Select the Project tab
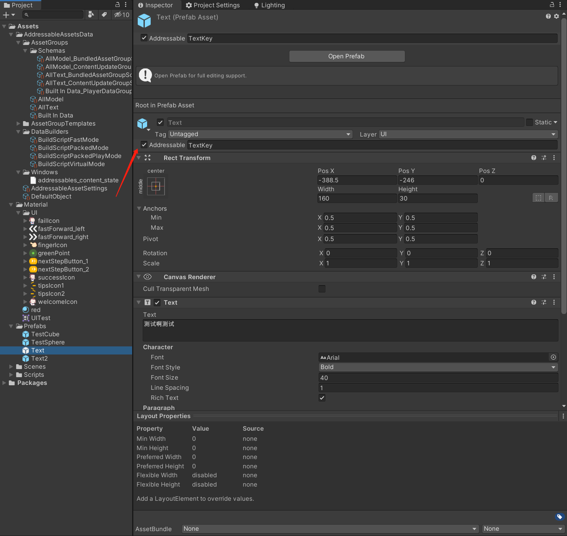The height and width of the screenshot is (536, 567). point(18,5)
